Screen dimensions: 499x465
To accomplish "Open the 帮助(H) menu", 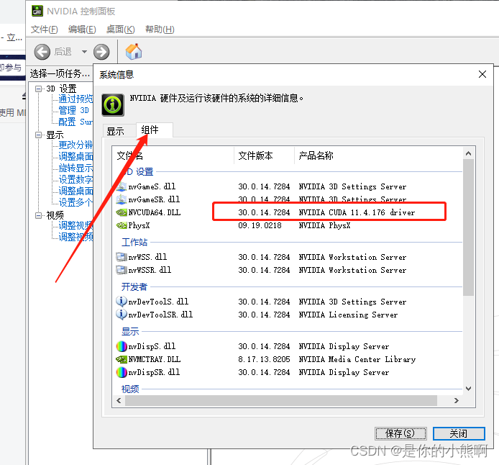I will 160,30.
